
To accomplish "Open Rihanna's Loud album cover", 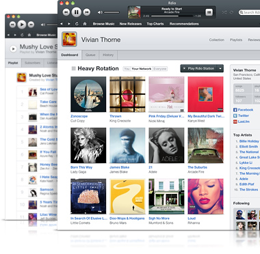I will (205, 196).
